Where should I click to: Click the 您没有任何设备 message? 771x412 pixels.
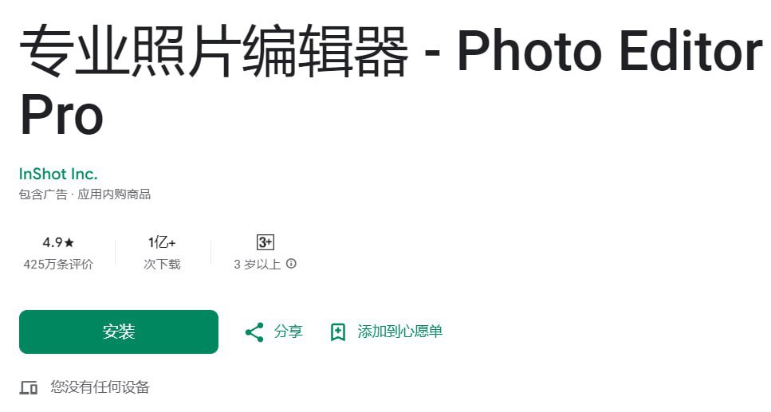(x=100, y=387)
